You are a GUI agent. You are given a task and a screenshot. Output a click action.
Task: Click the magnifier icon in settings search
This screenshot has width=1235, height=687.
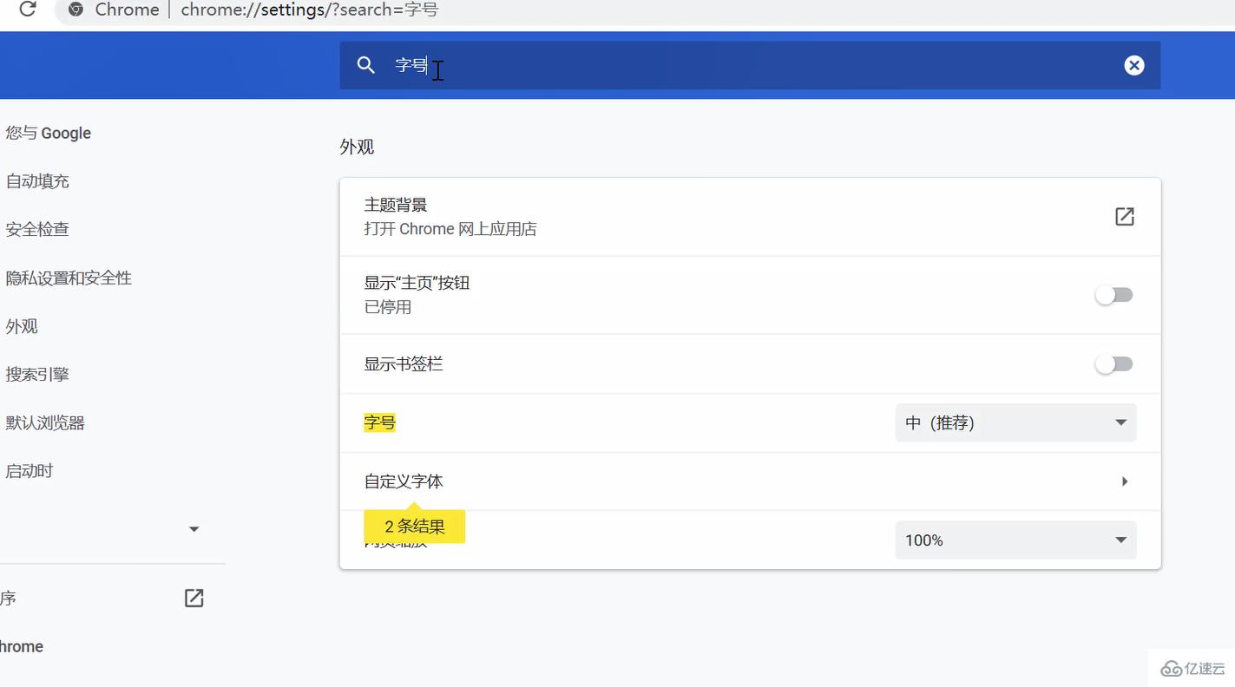coord(366,65)
